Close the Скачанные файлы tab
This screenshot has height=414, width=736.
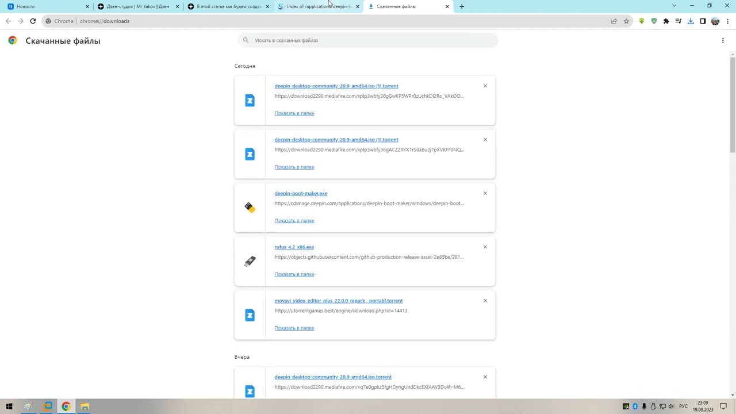coord(447,6)
